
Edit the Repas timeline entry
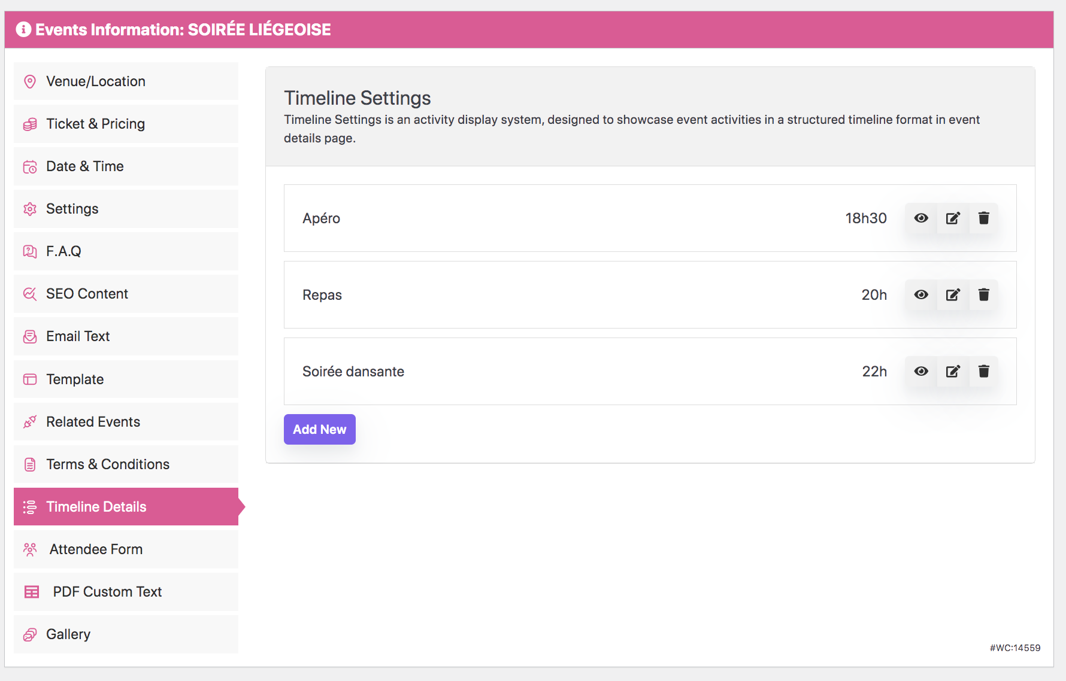pos(952,295)
